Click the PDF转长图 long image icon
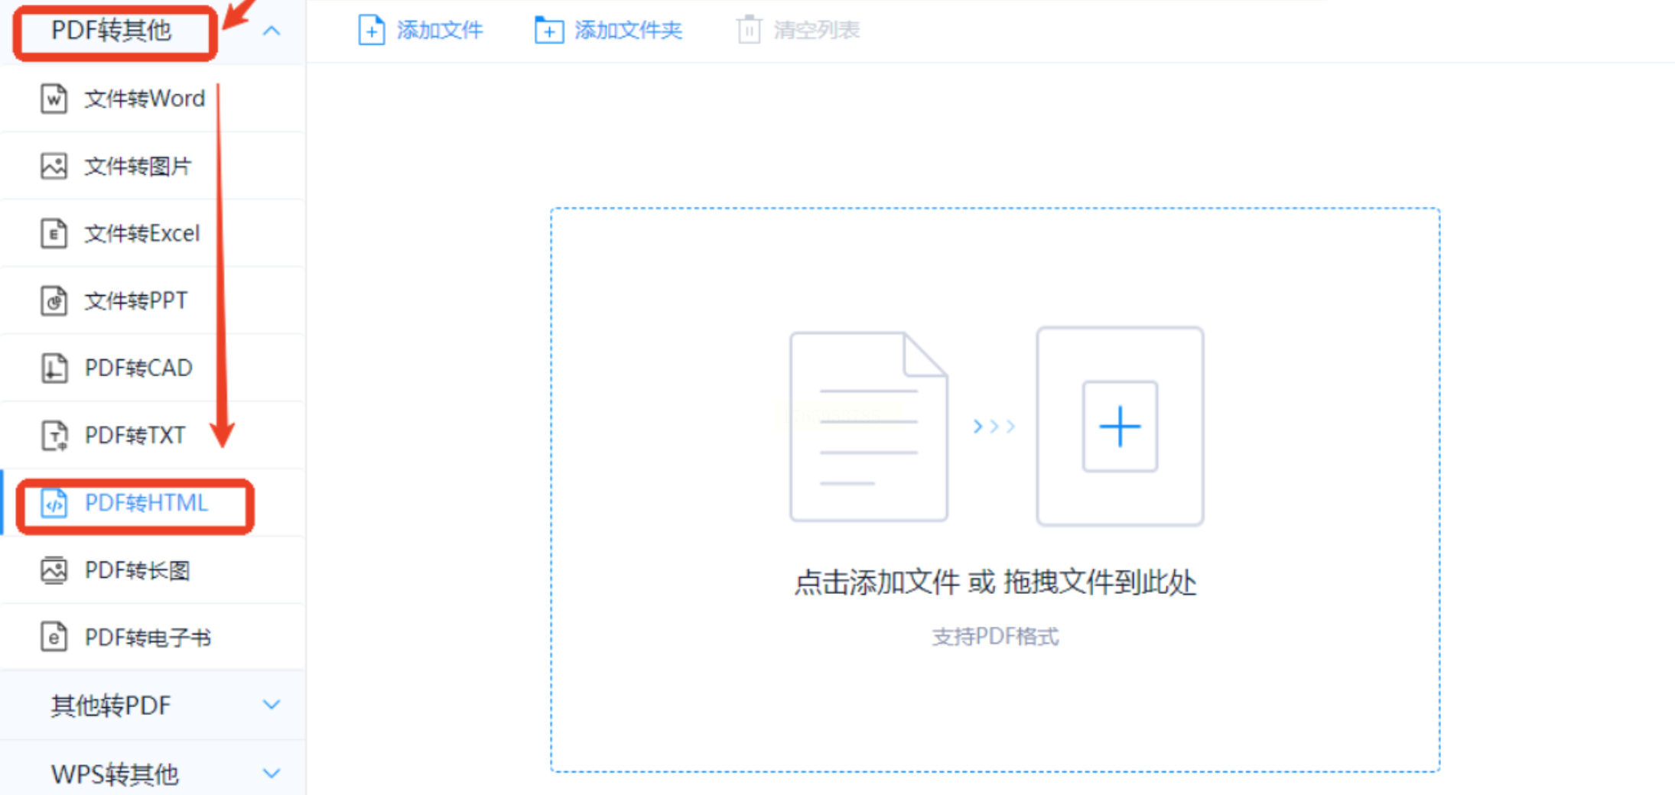1675x795 pixels. [54, 570]
